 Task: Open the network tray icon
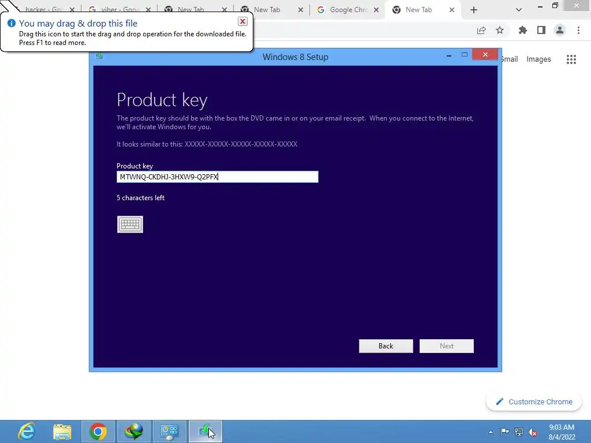519,431
